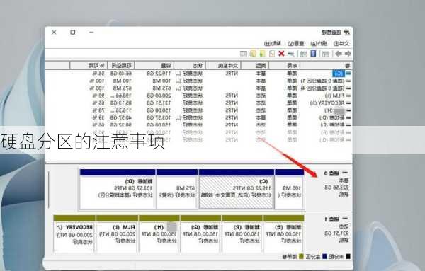This screenshot has width=425, height=271.
Task: Sort by the 布局 column header
Action: coord(284,66)
